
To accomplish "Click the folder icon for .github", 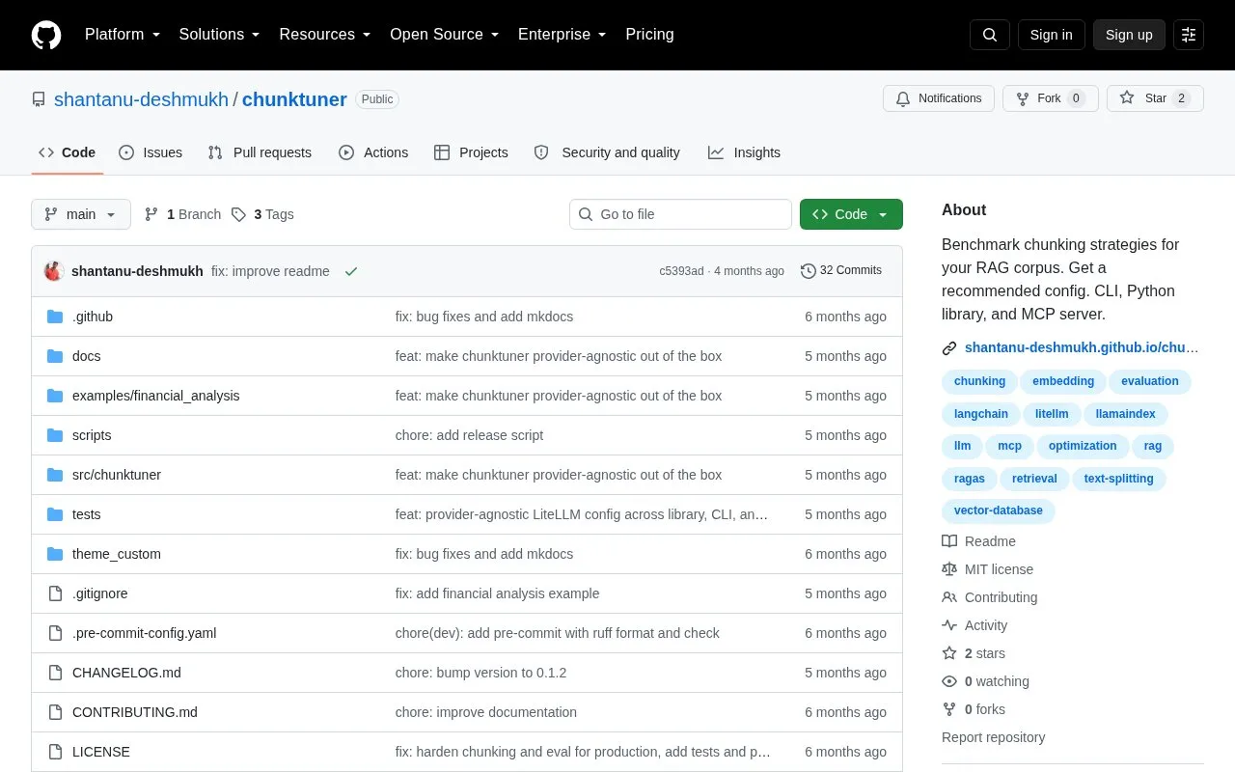I will click(55, 317).
